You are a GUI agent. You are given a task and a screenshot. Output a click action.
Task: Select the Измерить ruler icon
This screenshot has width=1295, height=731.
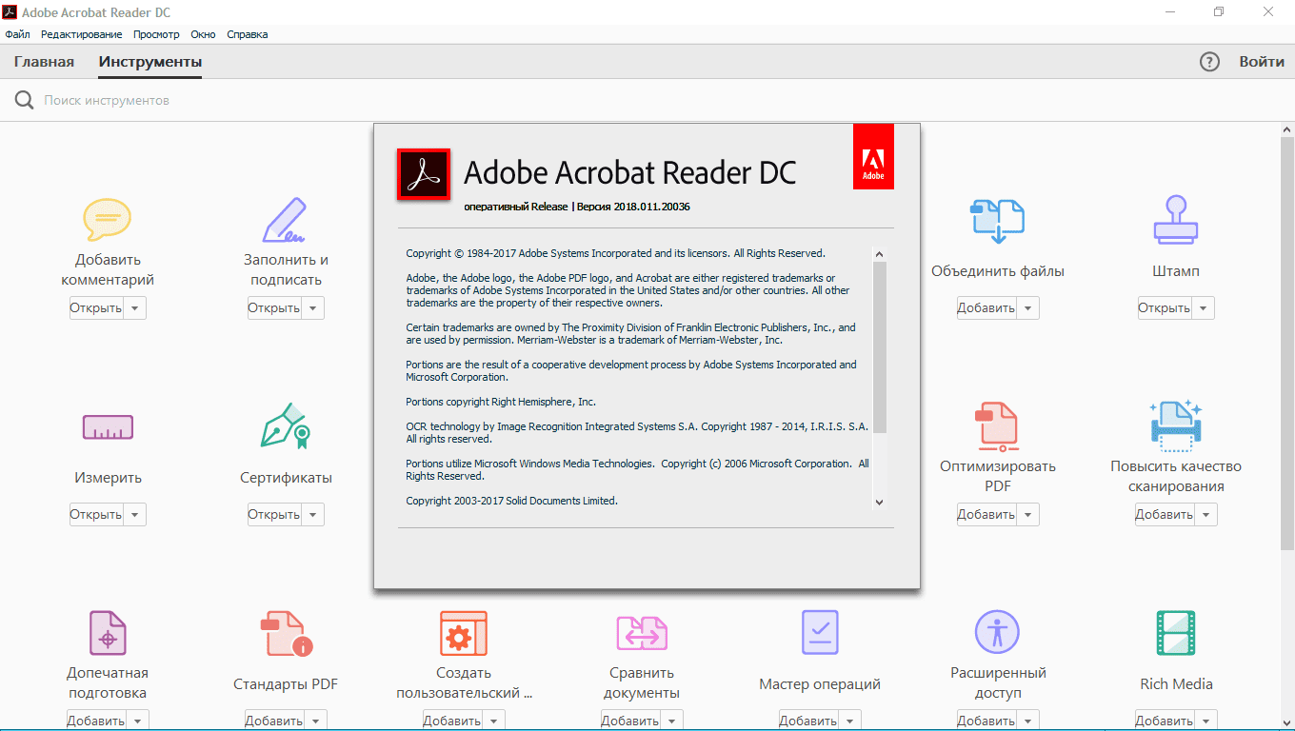pyautogui.click(x=108, y=427)
